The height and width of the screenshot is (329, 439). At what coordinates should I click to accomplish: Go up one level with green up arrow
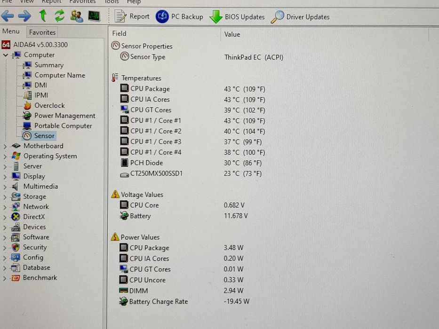(43, 16)
